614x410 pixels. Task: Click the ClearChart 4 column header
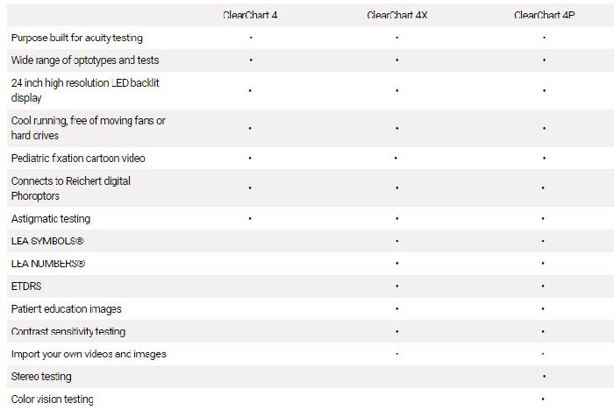point(250,15)
